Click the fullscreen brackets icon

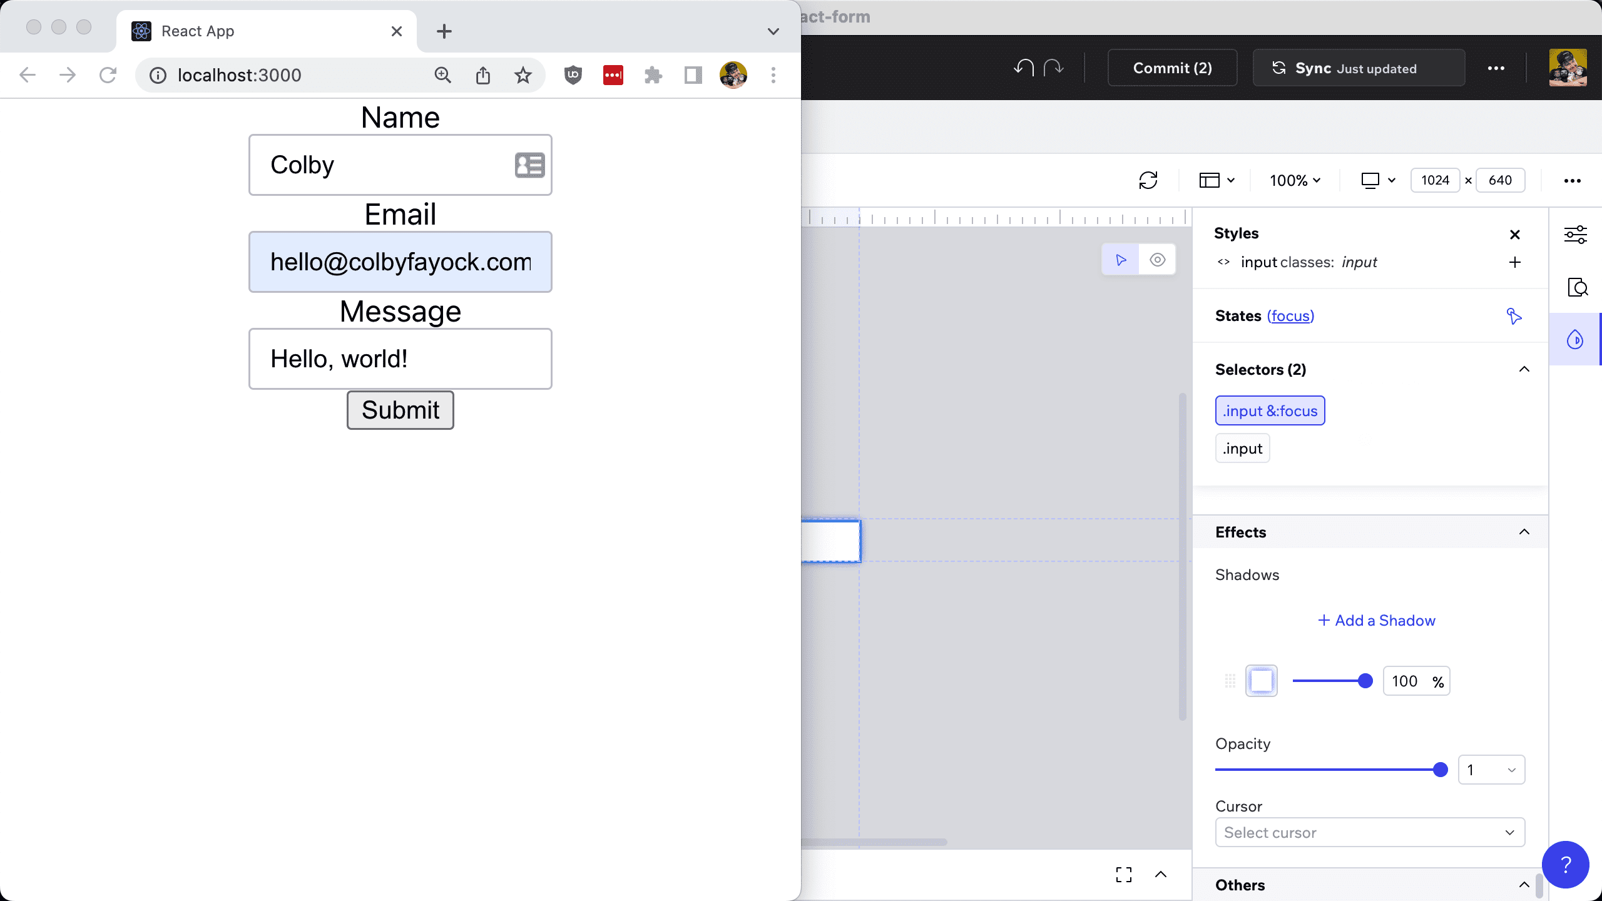click(x=1124, y=875)
